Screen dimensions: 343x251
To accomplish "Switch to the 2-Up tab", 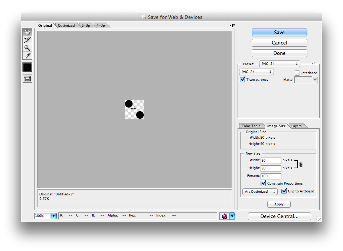I will click(86, 26).
